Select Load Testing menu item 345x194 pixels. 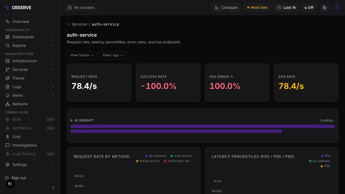coord(30,154)
